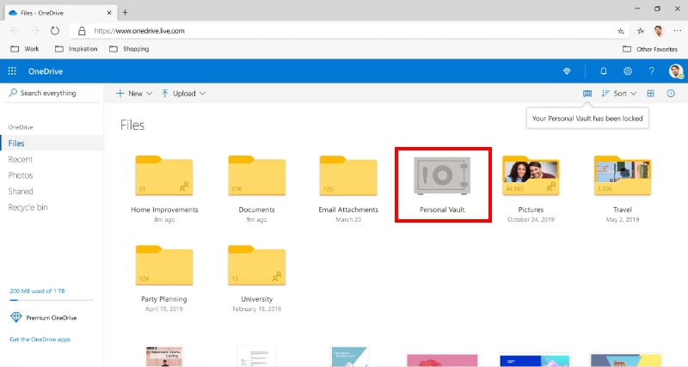Click the Premium diamond icon in header

pos(567,71)
